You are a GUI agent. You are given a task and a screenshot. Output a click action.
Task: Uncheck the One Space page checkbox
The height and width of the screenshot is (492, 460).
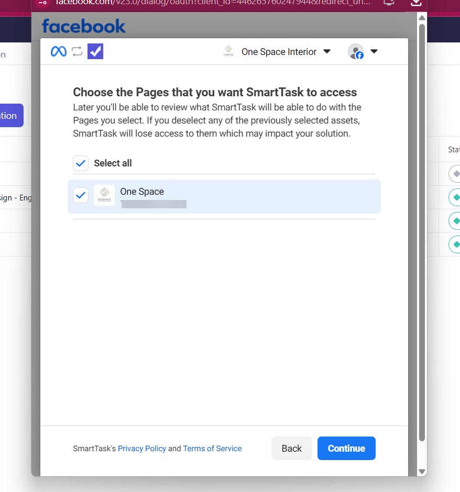81,195
